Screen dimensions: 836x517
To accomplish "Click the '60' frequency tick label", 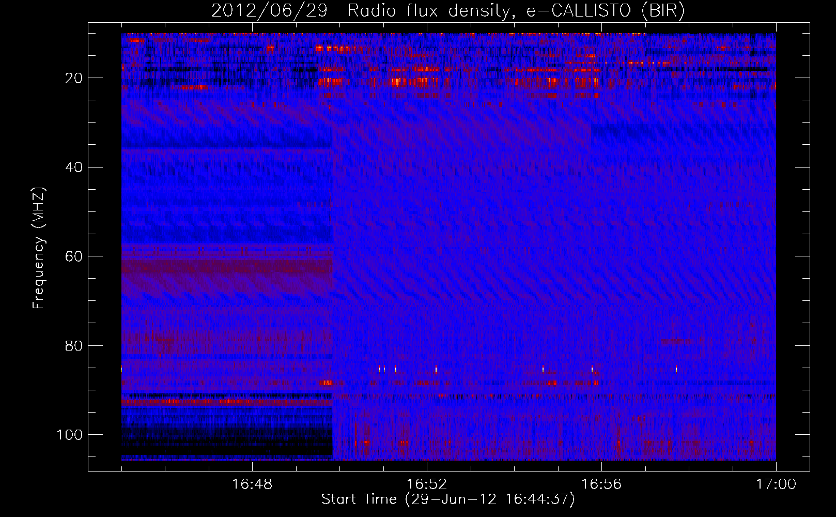I will (x=74, y=256).
